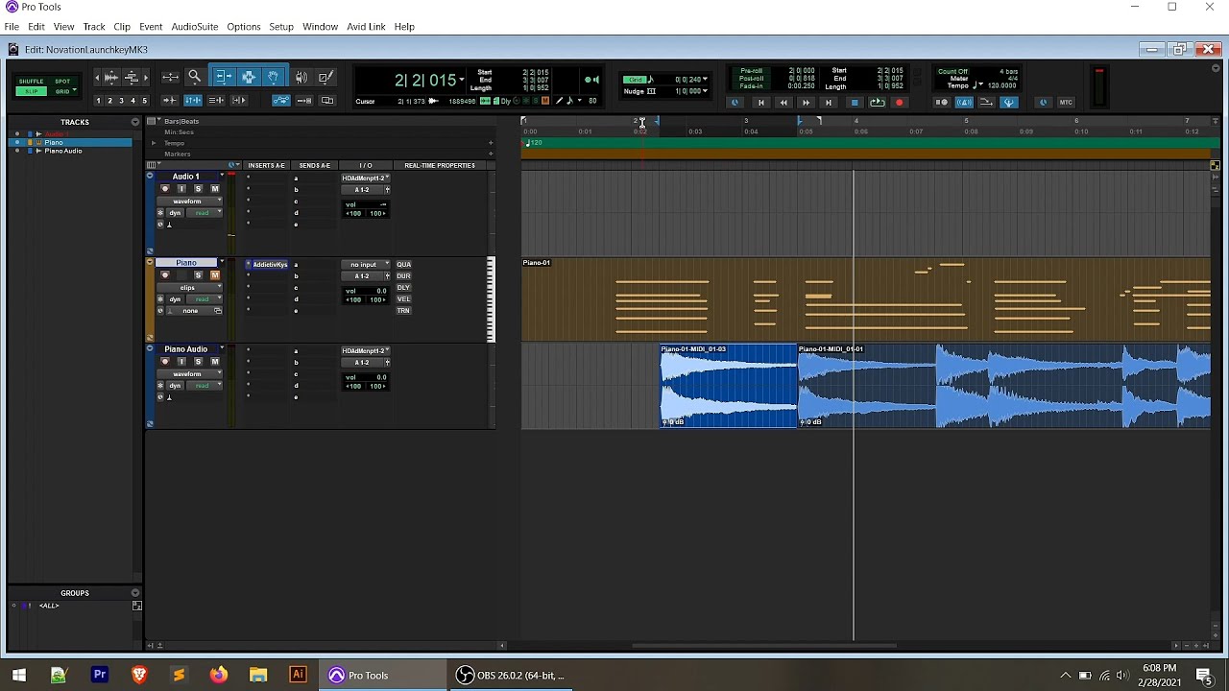Open the AddictivKys insert plugin
This screenshot has width=1229, height=691.
pyautogui.click(x=268, y=265)
